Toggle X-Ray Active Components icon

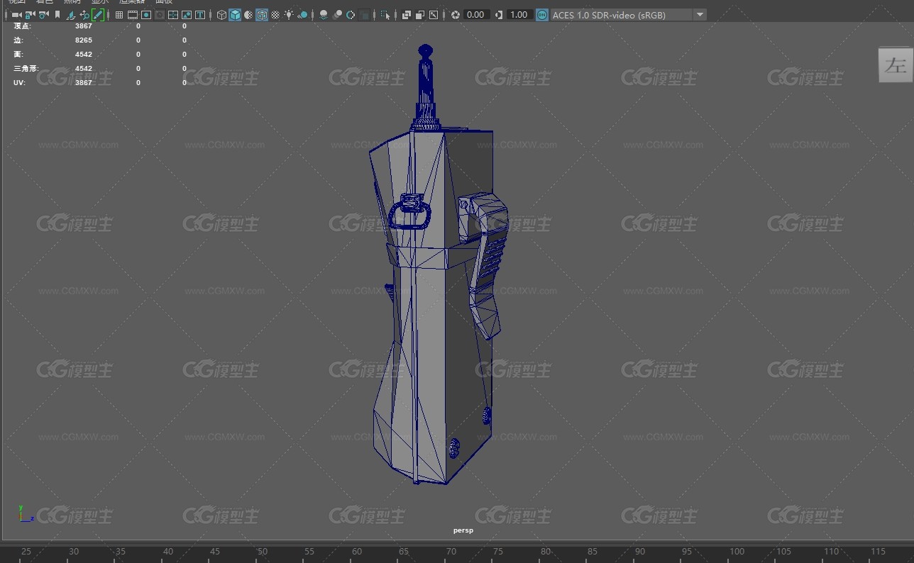click(420, 15)
